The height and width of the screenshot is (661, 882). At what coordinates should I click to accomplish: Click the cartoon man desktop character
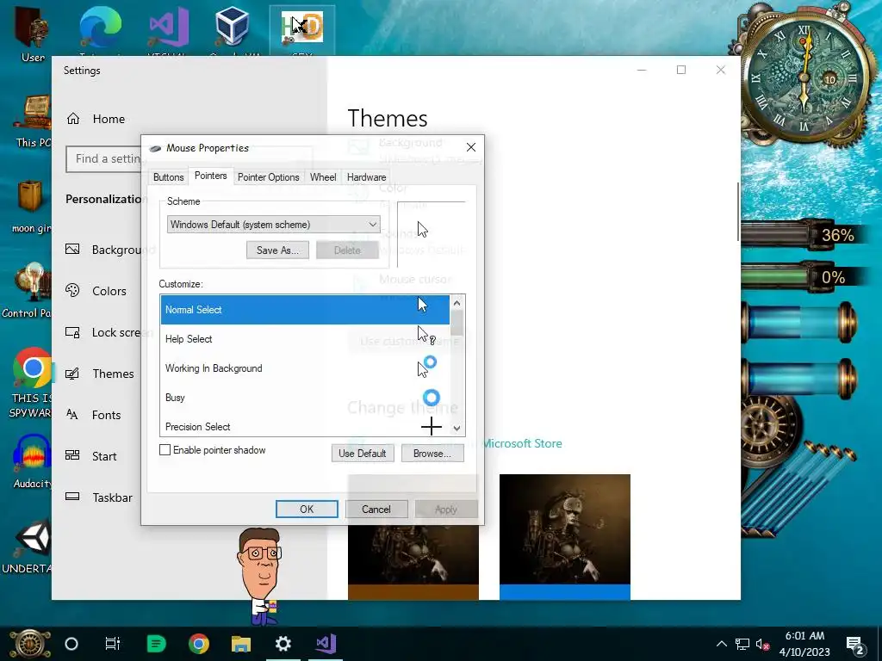(x=260, y=576)
